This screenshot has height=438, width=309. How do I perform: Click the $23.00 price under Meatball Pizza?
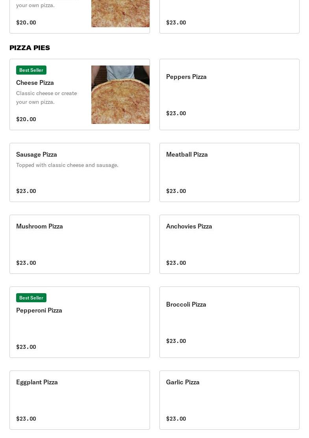tap(176, 191)
